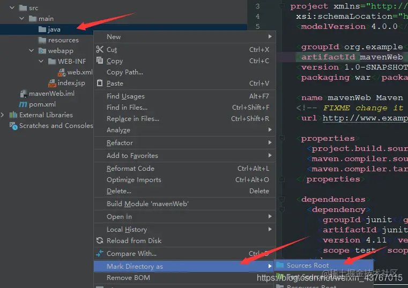This screenshot has height=288, width=408.
Task: Click the groupId org.example line
Action: (352, 47)
